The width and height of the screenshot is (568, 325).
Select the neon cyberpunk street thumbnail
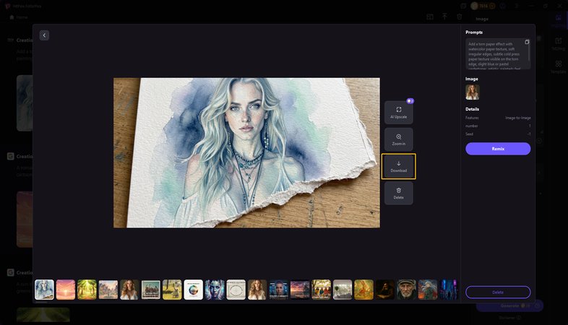(449, 290)
